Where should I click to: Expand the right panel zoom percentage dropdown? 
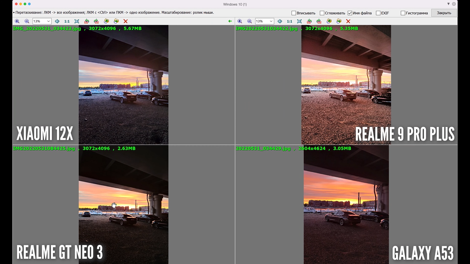click(271, 21)
